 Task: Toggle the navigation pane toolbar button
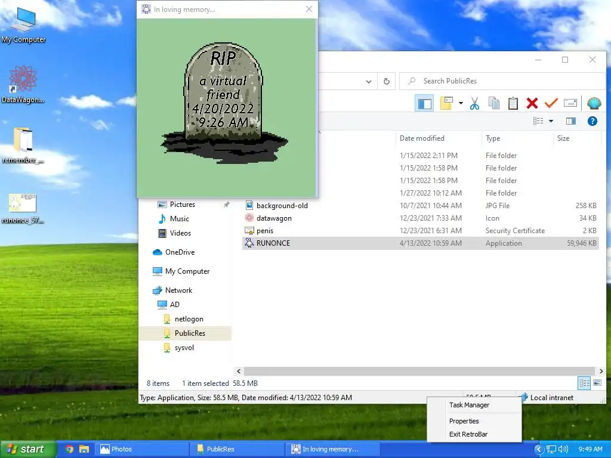[x=424, y=104]
